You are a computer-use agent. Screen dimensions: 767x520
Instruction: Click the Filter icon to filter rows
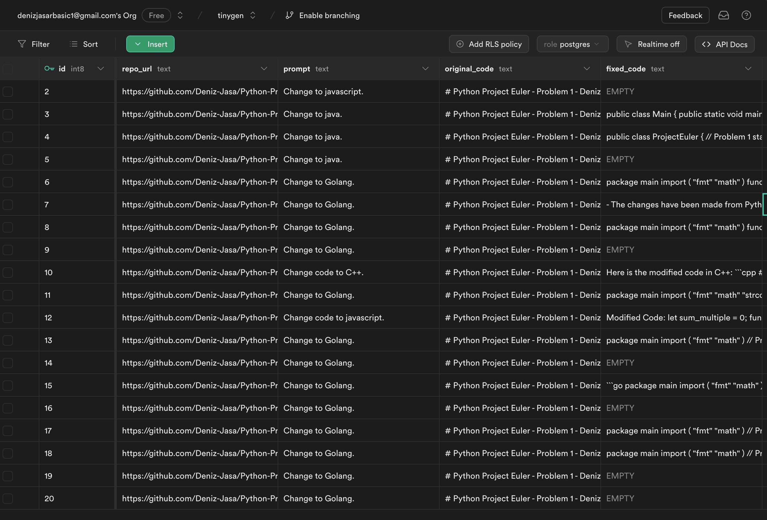click(21, 44)
